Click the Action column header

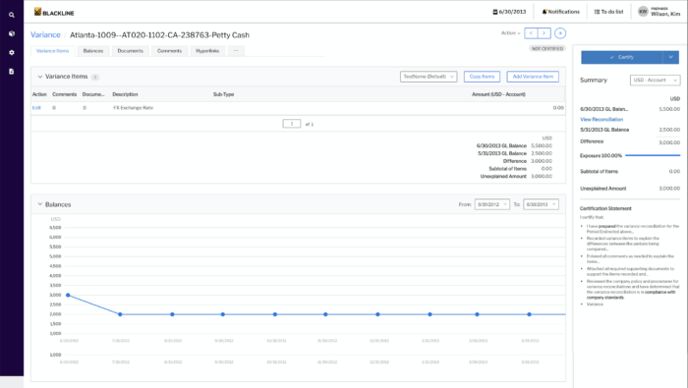(x=39, y=94)
